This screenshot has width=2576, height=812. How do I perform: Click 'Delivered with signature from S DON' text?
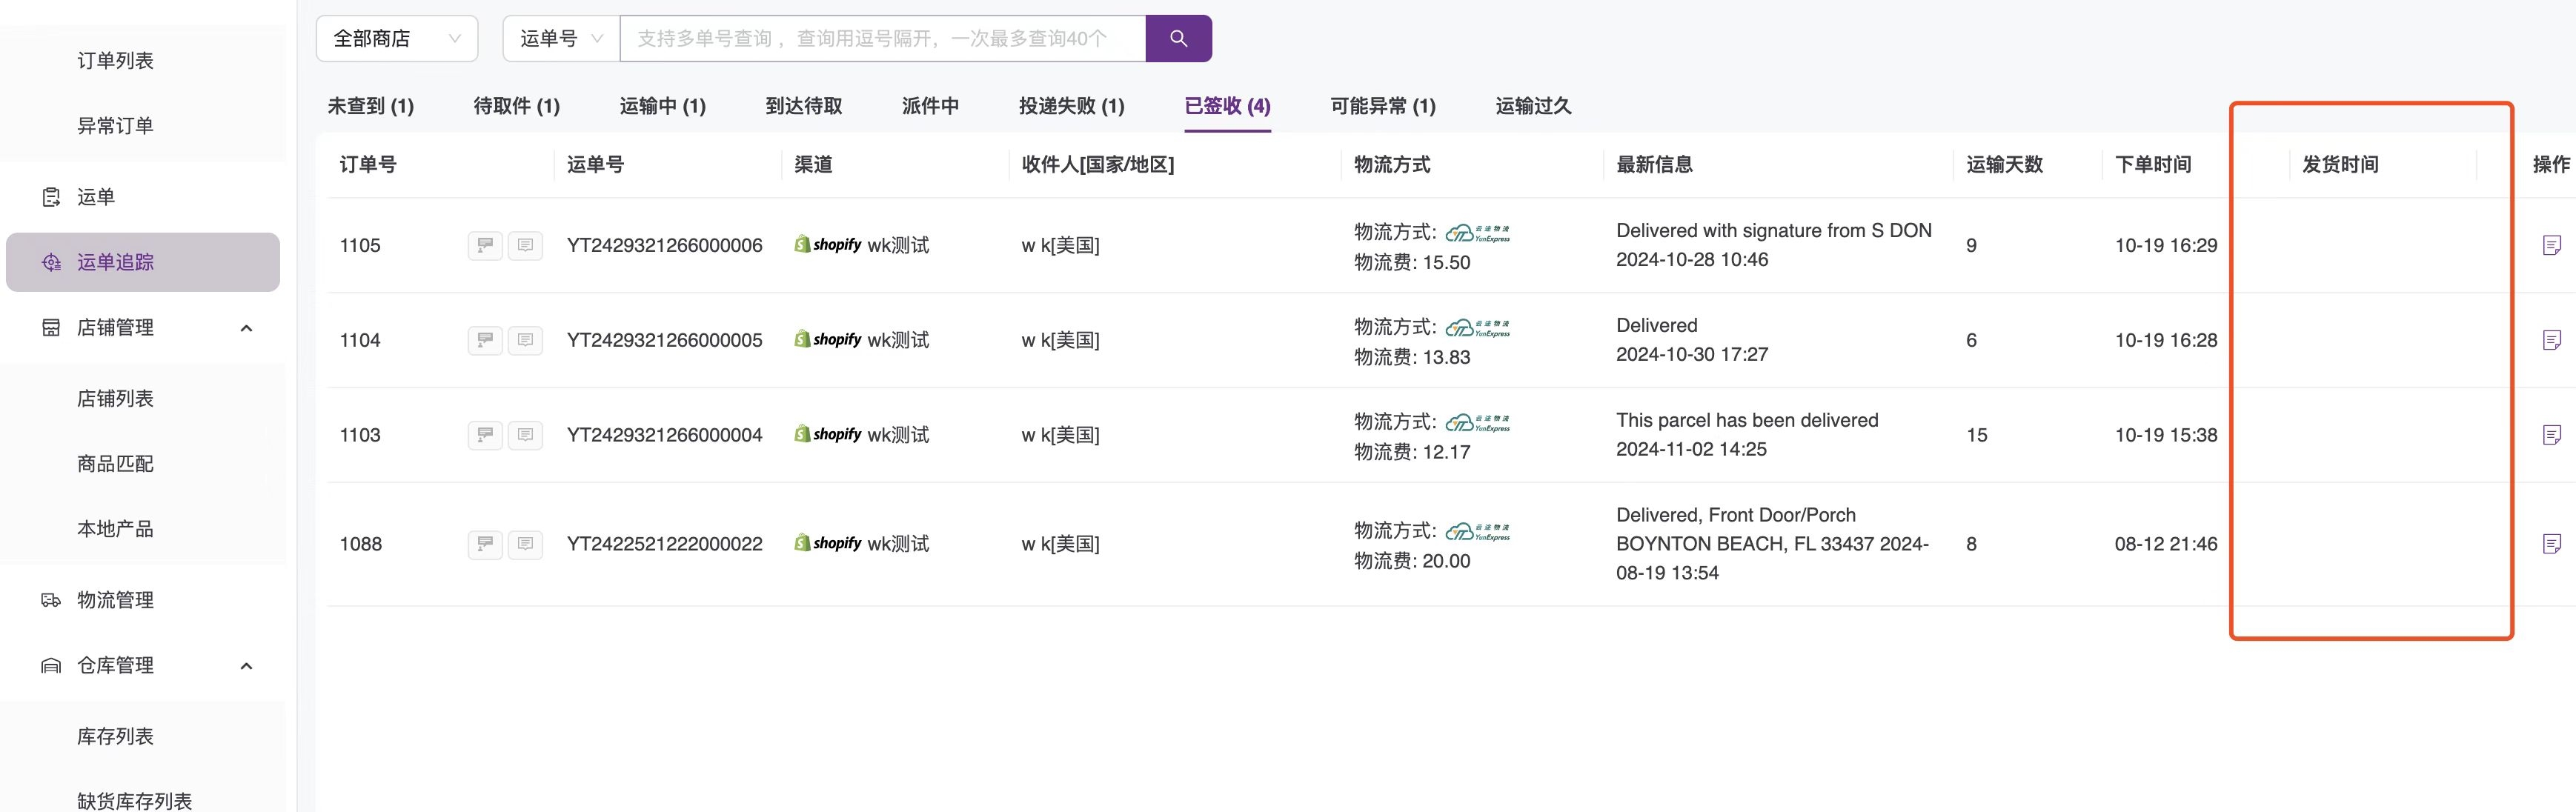click(x=1773, y=231)
